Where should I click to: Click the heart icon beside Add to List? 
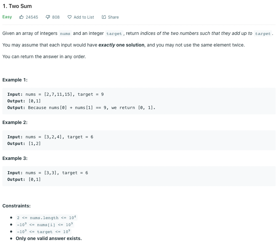(x=70, y=17)
